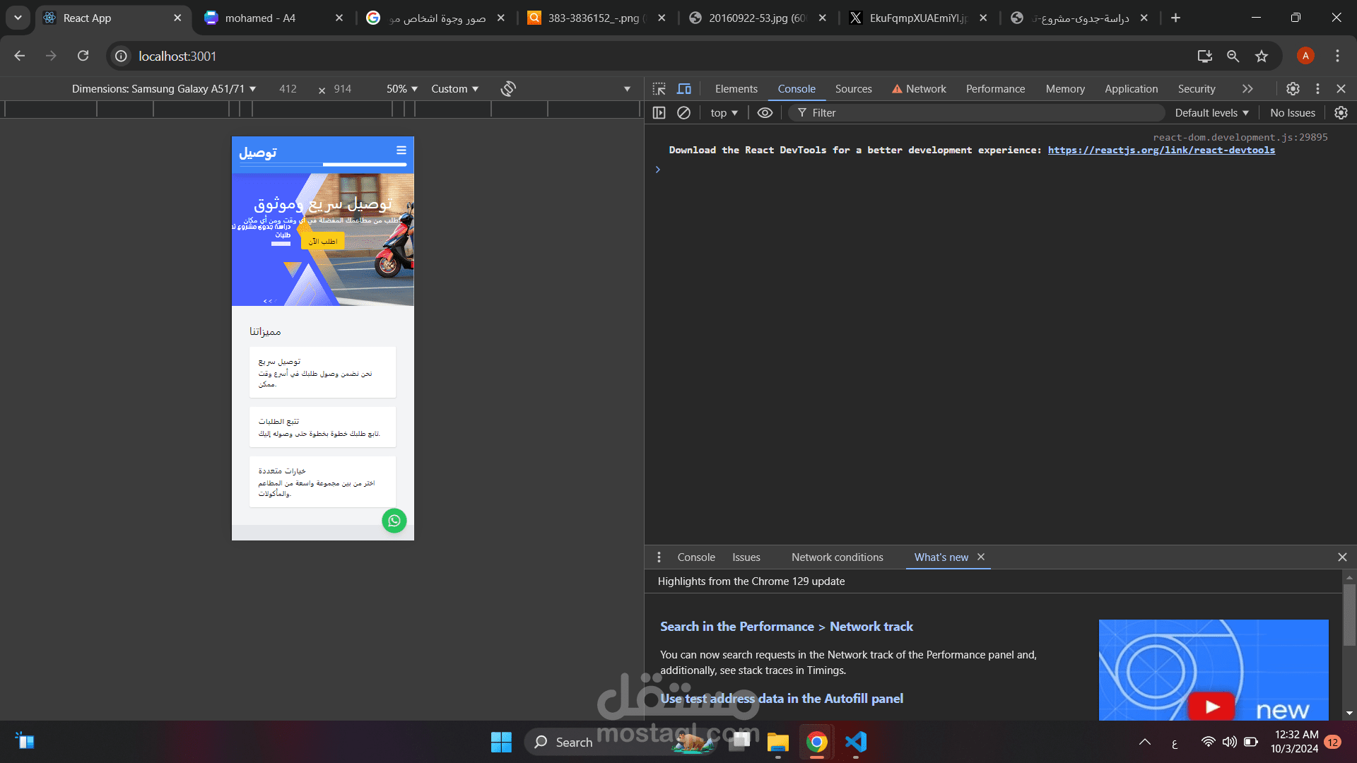The height and width of the screenshot is (763, 1357).
Task: Open the drawer kebab menu beside Console
Action: [659, 557]
